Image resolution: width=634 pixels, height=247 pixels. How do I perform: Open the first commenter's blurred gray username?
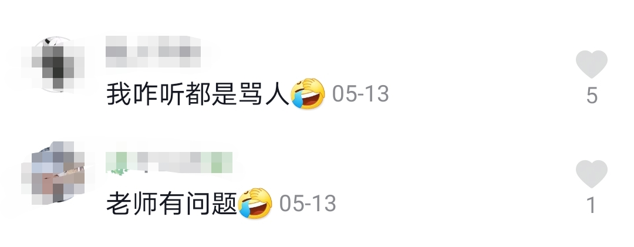point(153,52)
